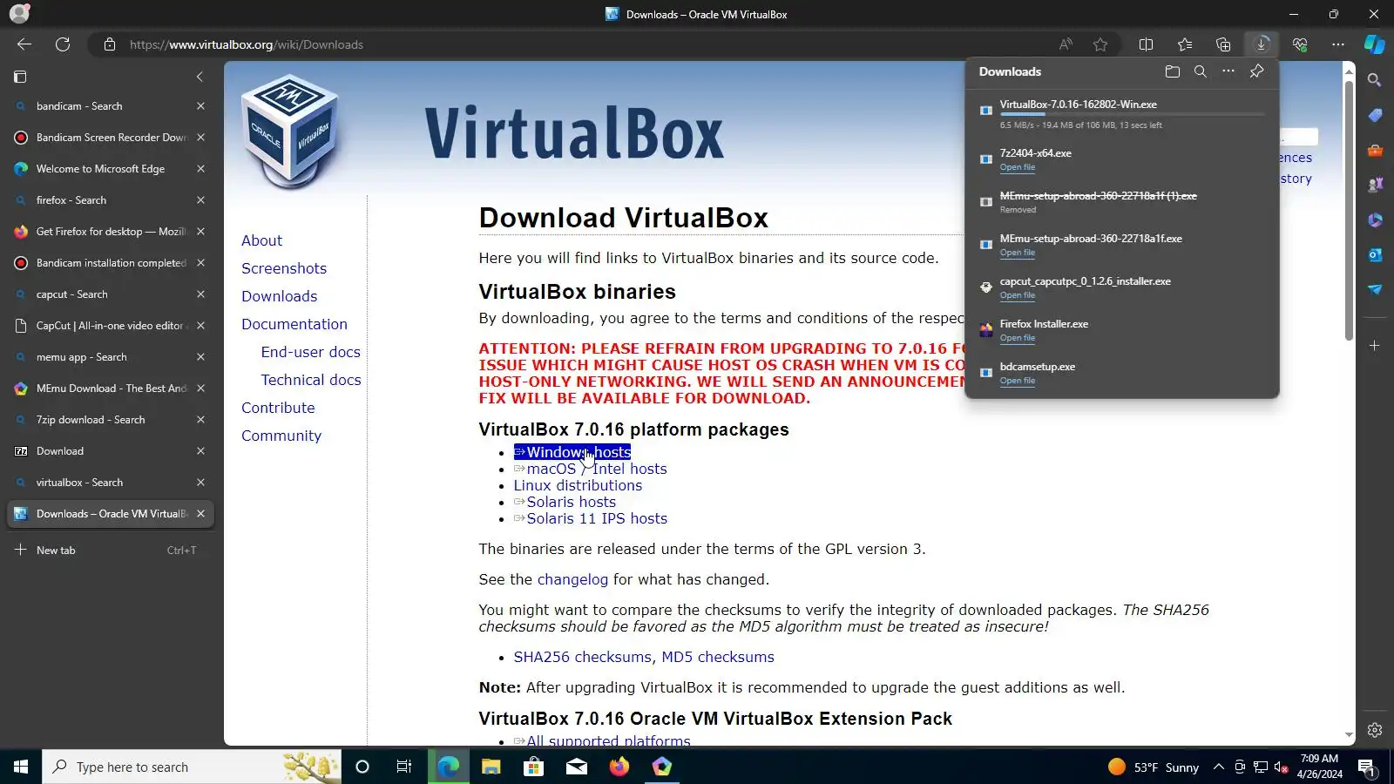The height and width of the screenshot is (784, 1394).
Task: Open the Linux distributions link
Action: coord(578,485)
